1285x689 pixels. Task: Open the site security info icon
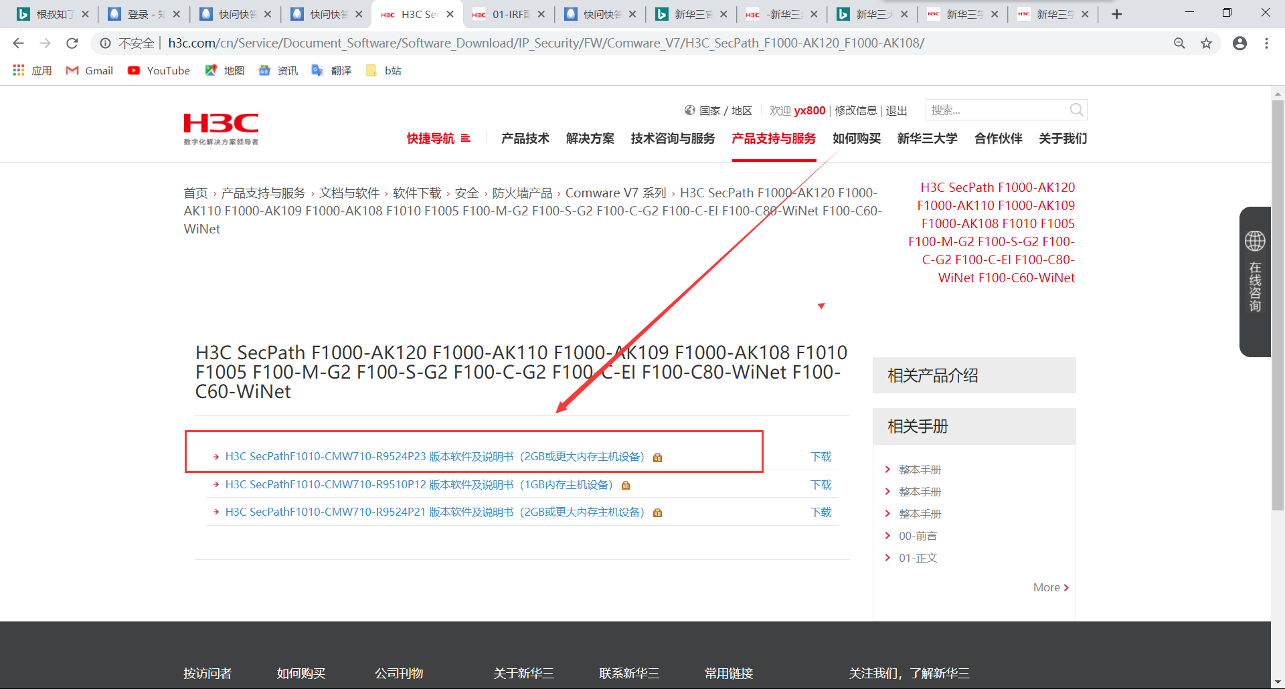tap(105, 43)
